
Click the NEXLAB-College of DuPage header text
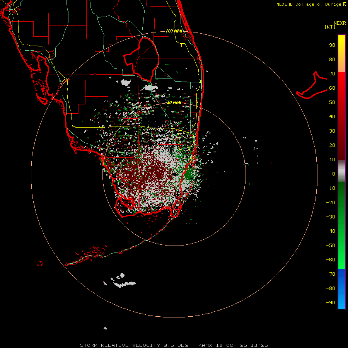[x=311, y=4]
